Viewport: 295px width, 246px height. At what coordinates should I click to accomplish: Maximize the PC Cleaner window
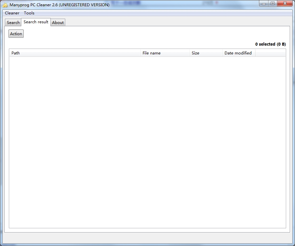(273, 4)
